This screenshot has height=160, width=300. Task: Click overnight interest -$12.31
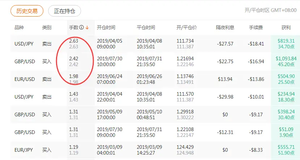click(x=225, y=132)
